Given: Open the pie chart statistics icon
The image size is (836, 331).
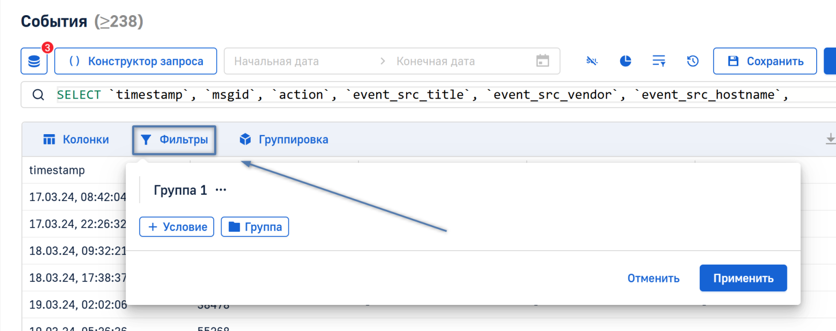Looking at the screenshot, I should 625,61.
